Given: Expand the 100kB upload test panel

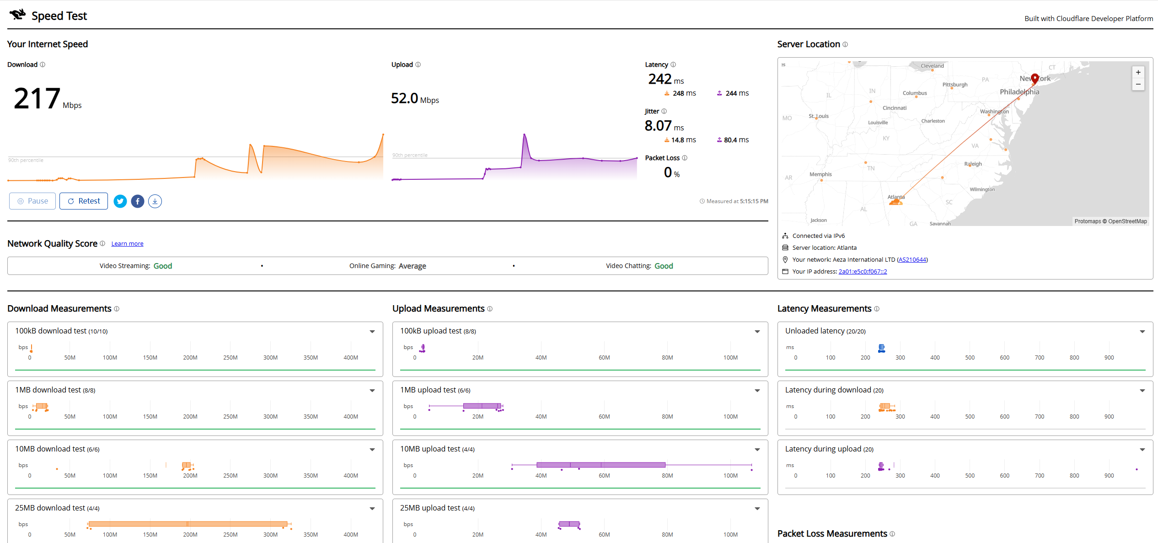Looking at the screenshot, I should tap(757, 332).
